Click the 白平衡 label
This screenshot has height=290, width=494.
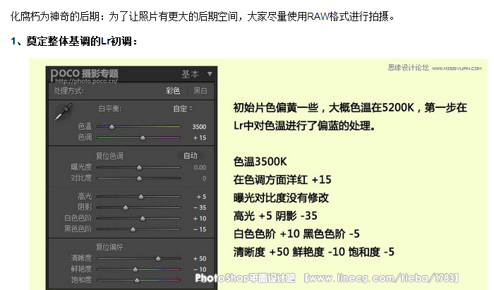110,109
